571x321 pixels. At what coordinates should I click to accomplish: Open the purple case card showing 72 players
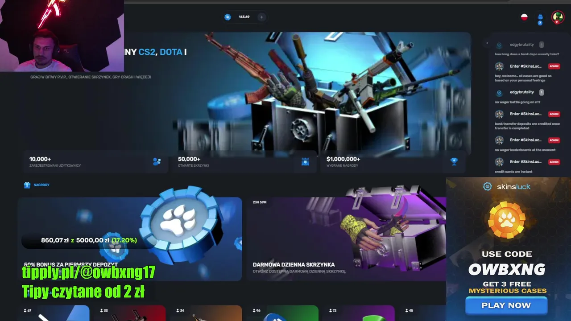pyautogui.click(x=359, y=313)
